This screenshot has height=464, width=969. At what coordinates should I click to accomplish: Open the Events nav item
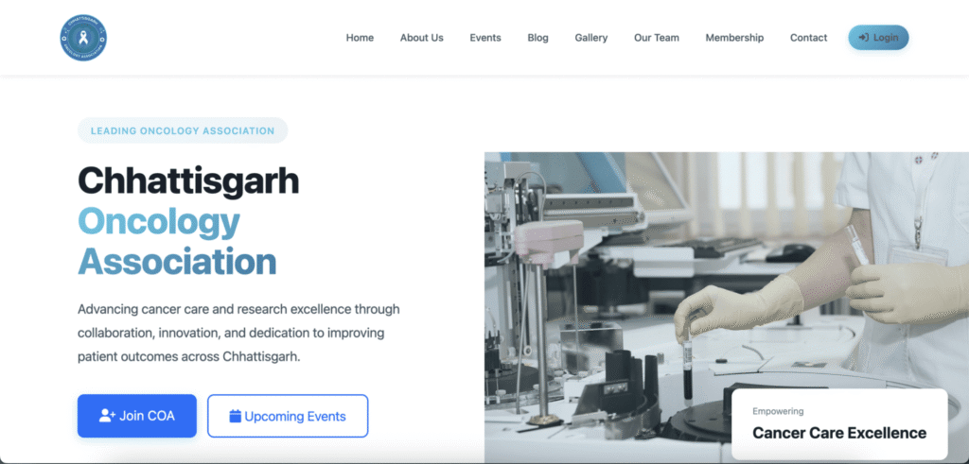pos(485,38)
